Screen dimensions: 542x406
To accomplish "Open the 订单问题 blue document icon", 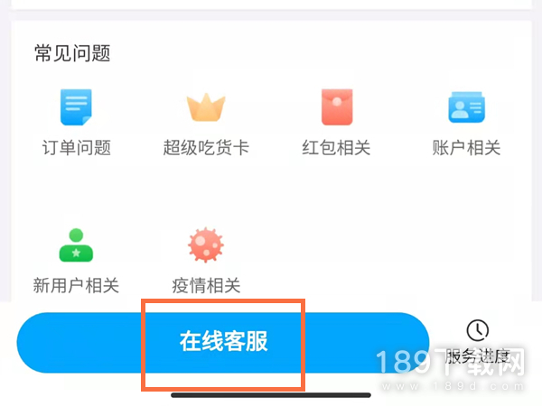I will [76, 107].
